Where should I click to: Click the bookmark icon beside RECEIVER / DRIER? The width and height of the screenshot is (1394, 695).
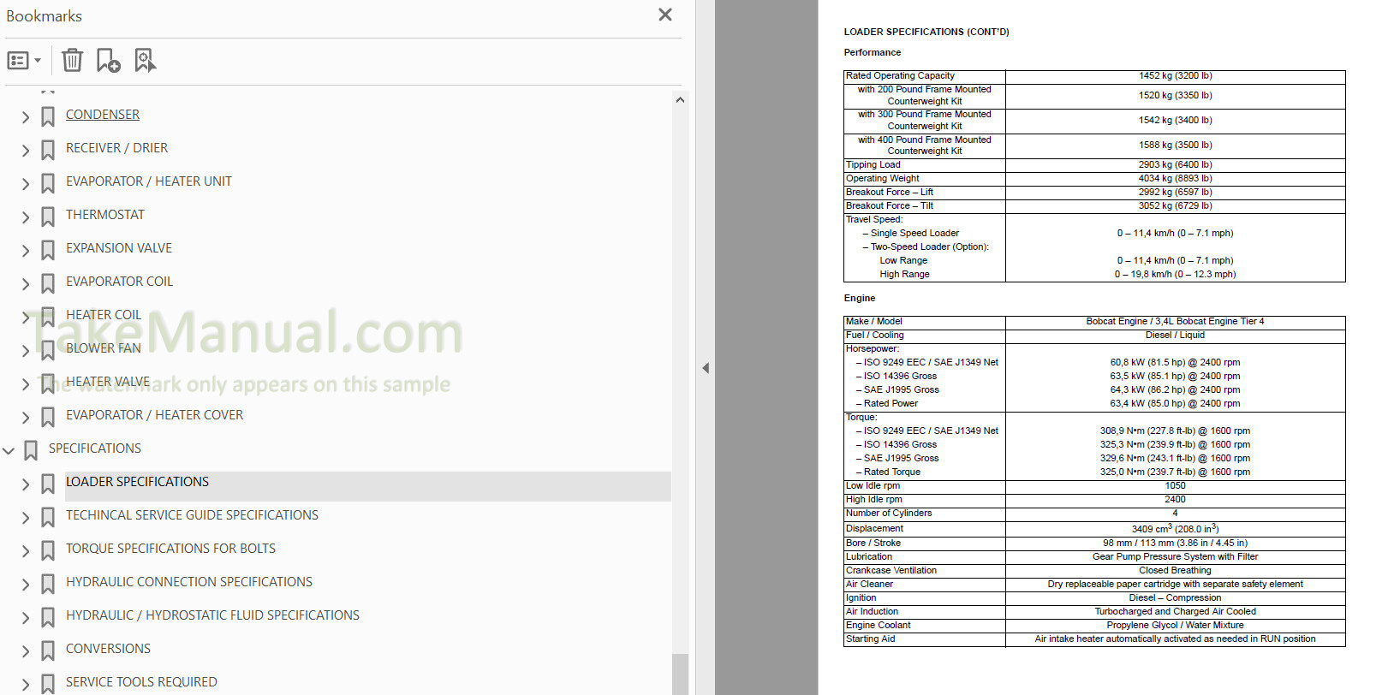48,150
